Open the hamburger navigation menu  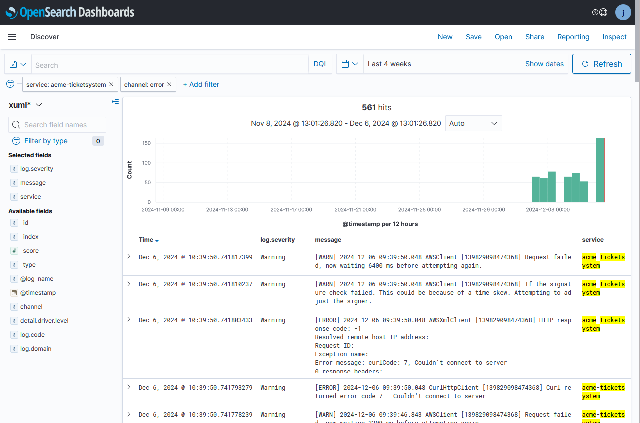[12, 37]
